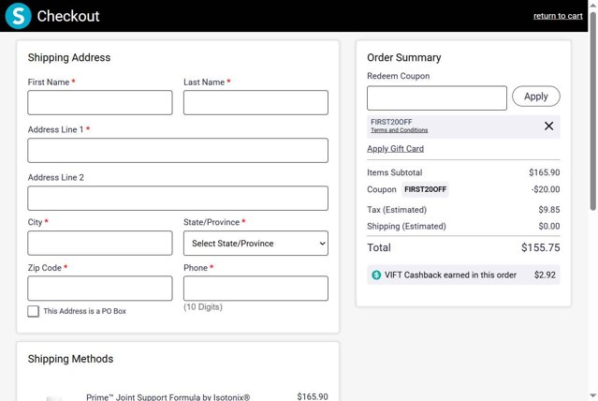Click the Checkout page title
Viewport: 598px width, 401px height.
tap(68, 16)
